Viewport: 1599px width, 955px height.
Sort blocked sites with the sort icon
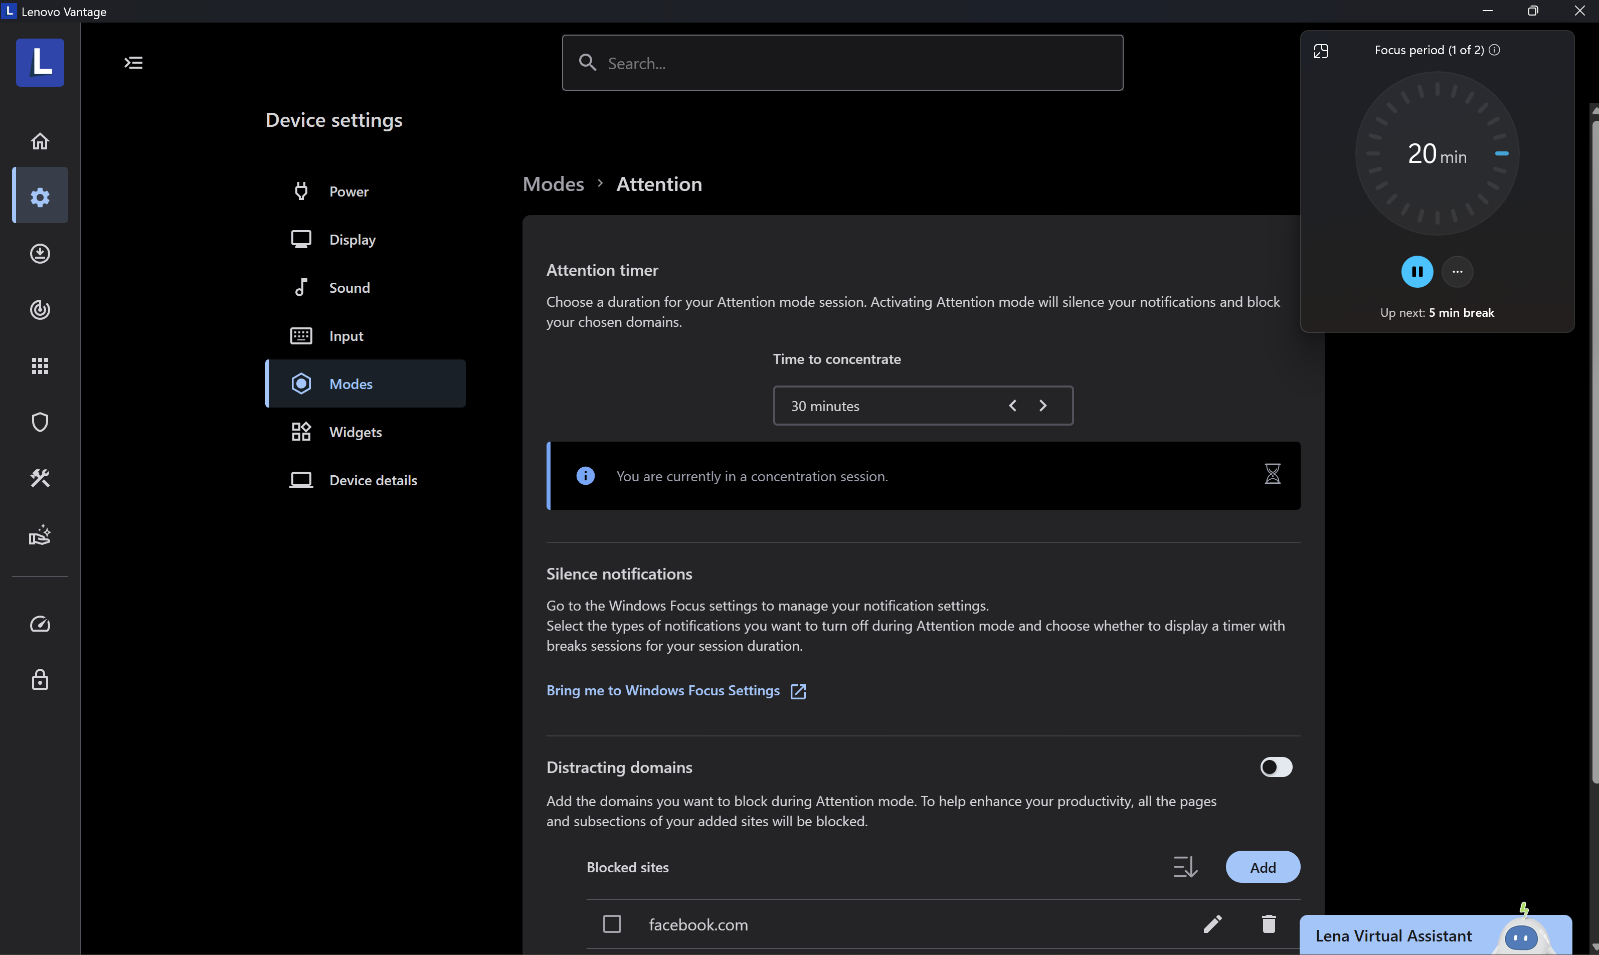tap(1185, 867)
